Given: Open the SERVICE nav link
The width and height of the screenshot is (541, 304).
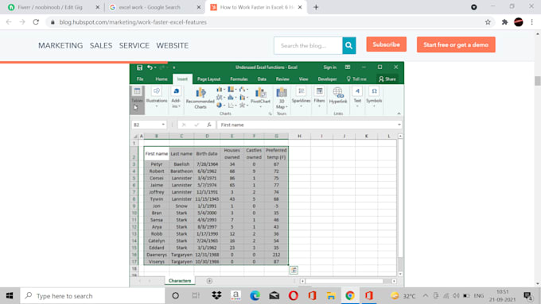Looking at the screenshot, I should click(134, 45).
